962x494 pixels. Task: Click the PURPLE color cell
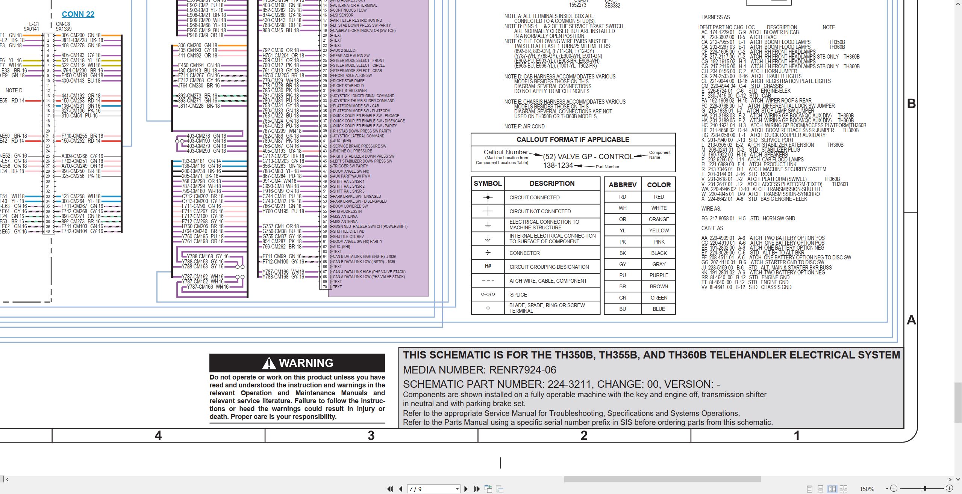pos(659,275)
